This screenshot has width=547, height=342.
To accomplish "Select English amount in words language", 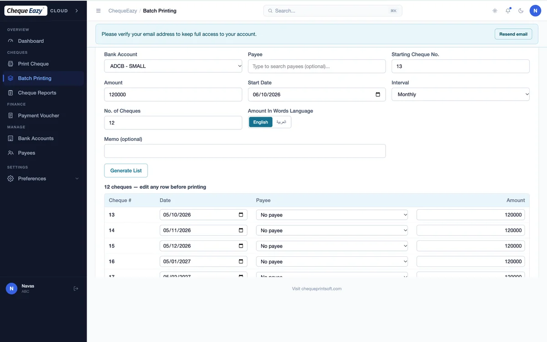I will click(261, 122).
